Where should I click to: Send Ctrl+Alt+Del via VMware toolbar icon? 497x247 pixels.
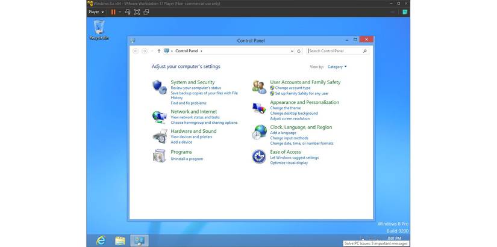point(128,12)
